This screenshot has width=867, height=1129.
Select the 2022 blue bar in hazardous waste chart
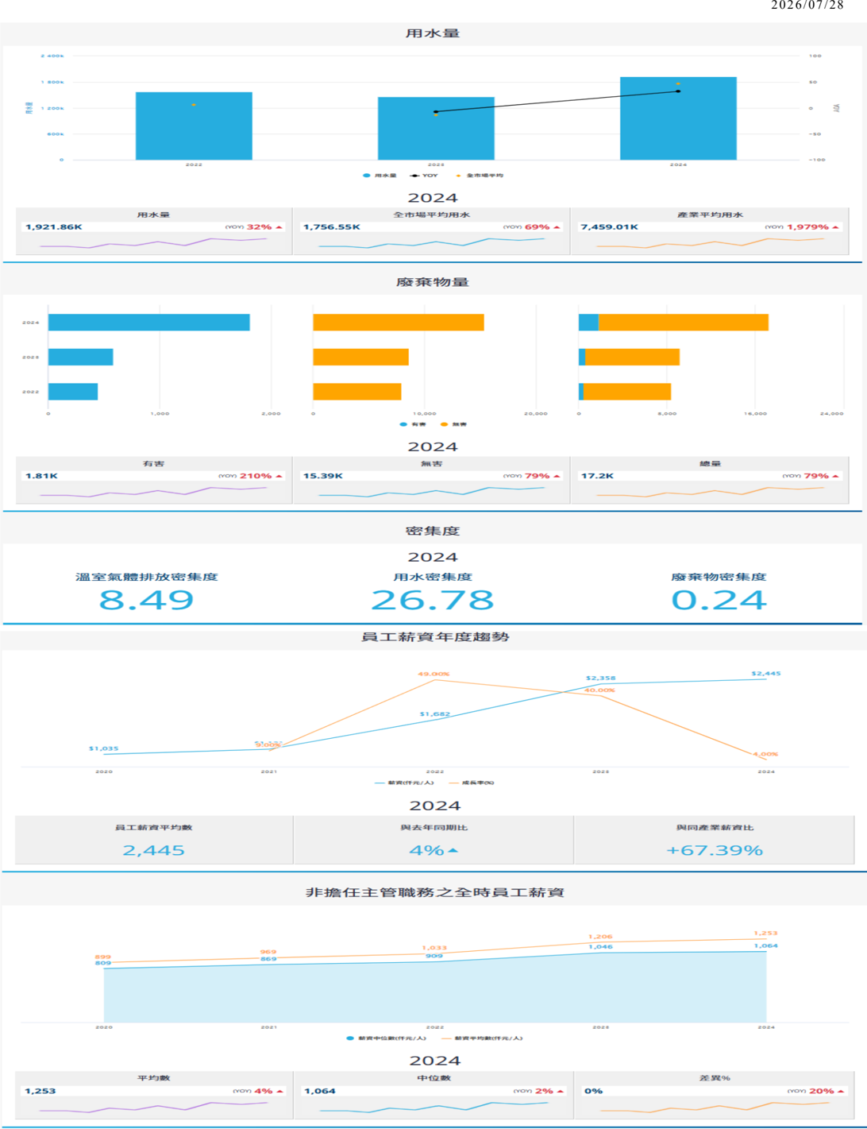(73, 392)
